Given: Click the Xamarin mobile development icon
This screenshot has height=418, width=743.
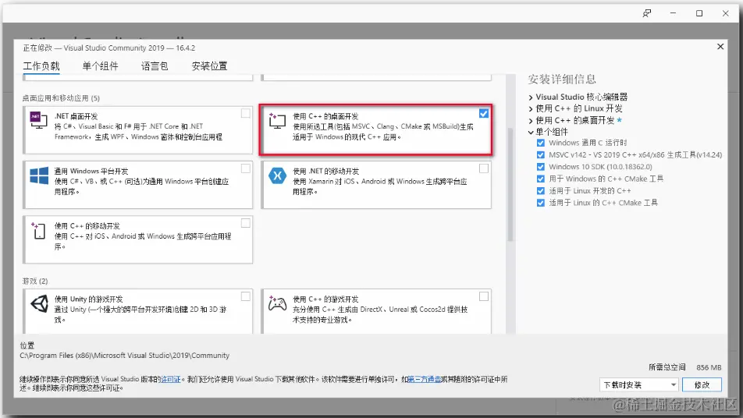Looking at the screenshot, I should click(x=277, y=175).
